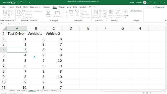Select the Vehicle 2 header cell

54,34
